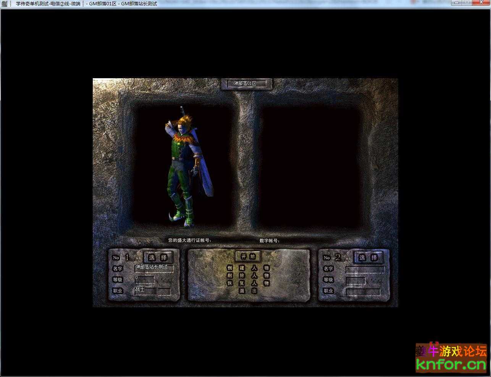Click the GM部落01区 server name plate
Screen dimensions: 491x377
point(246,84)
